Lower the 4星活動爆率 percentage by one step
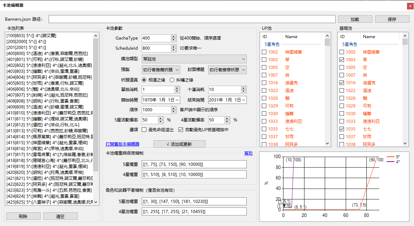Screen dimensions: 414x226 (x=227, y=122)
